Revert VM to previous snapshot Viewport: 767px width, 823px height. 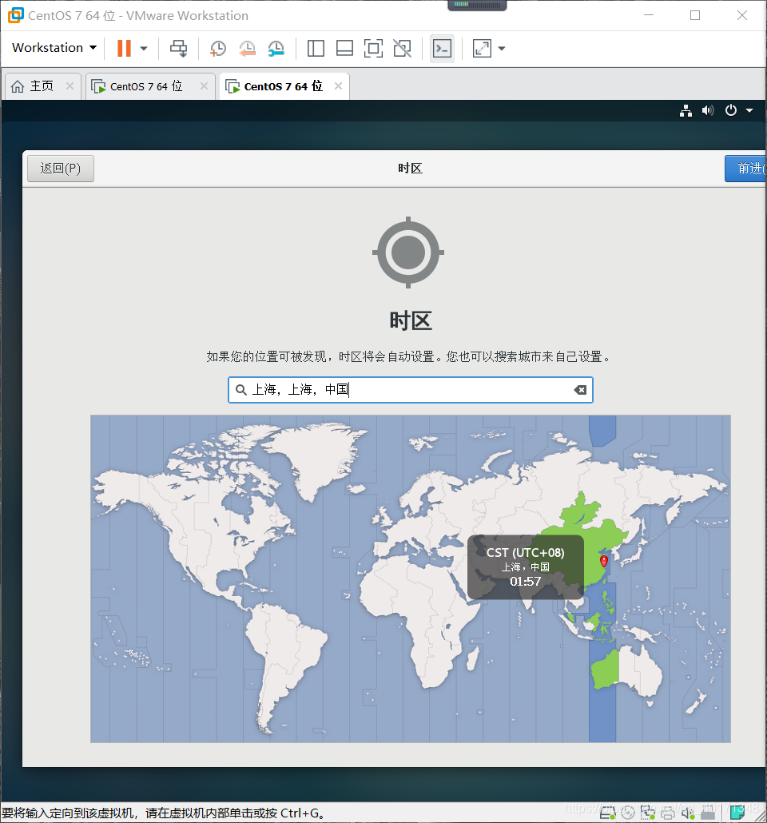point(247,48)
